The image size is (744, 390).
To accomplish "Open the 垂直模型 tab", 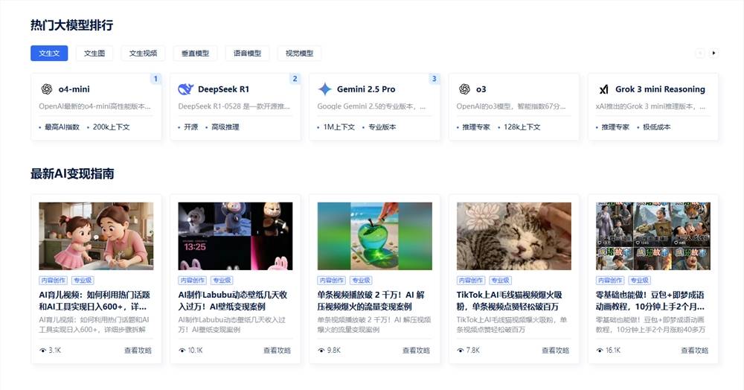I will [195, 53].
